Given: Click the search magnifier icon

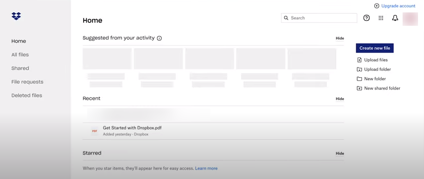Looking at the screenshot, I should (286, 18).
